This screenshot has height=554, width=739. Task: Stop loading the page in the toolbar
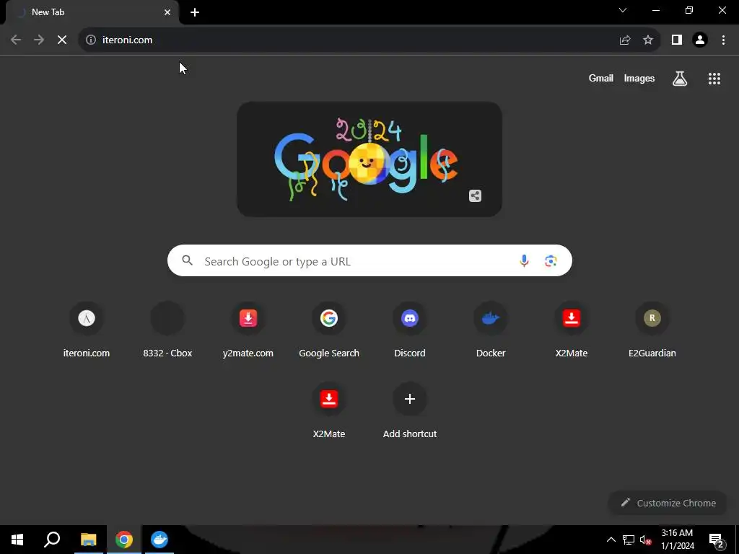pyautogui.click(x=62, y=40)
